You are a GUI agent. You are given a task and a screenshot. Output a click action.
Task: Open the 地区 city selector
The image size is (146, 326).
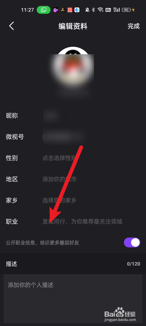[73, 179]
